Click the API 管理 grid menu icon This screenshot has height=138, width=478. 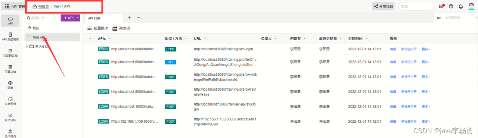7,6
